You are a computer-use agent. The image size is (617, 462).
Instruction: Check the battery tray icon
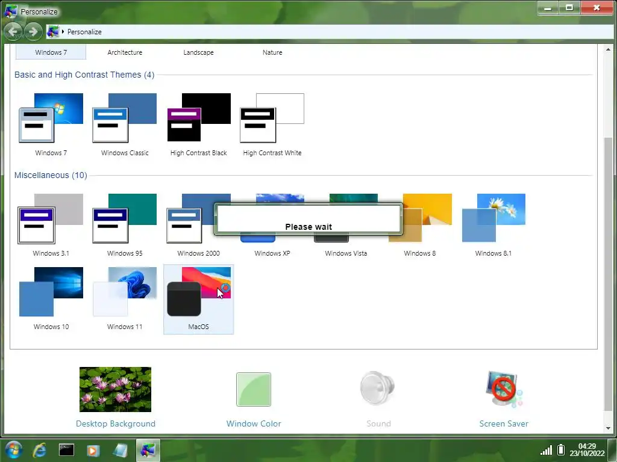click(561, 450)
